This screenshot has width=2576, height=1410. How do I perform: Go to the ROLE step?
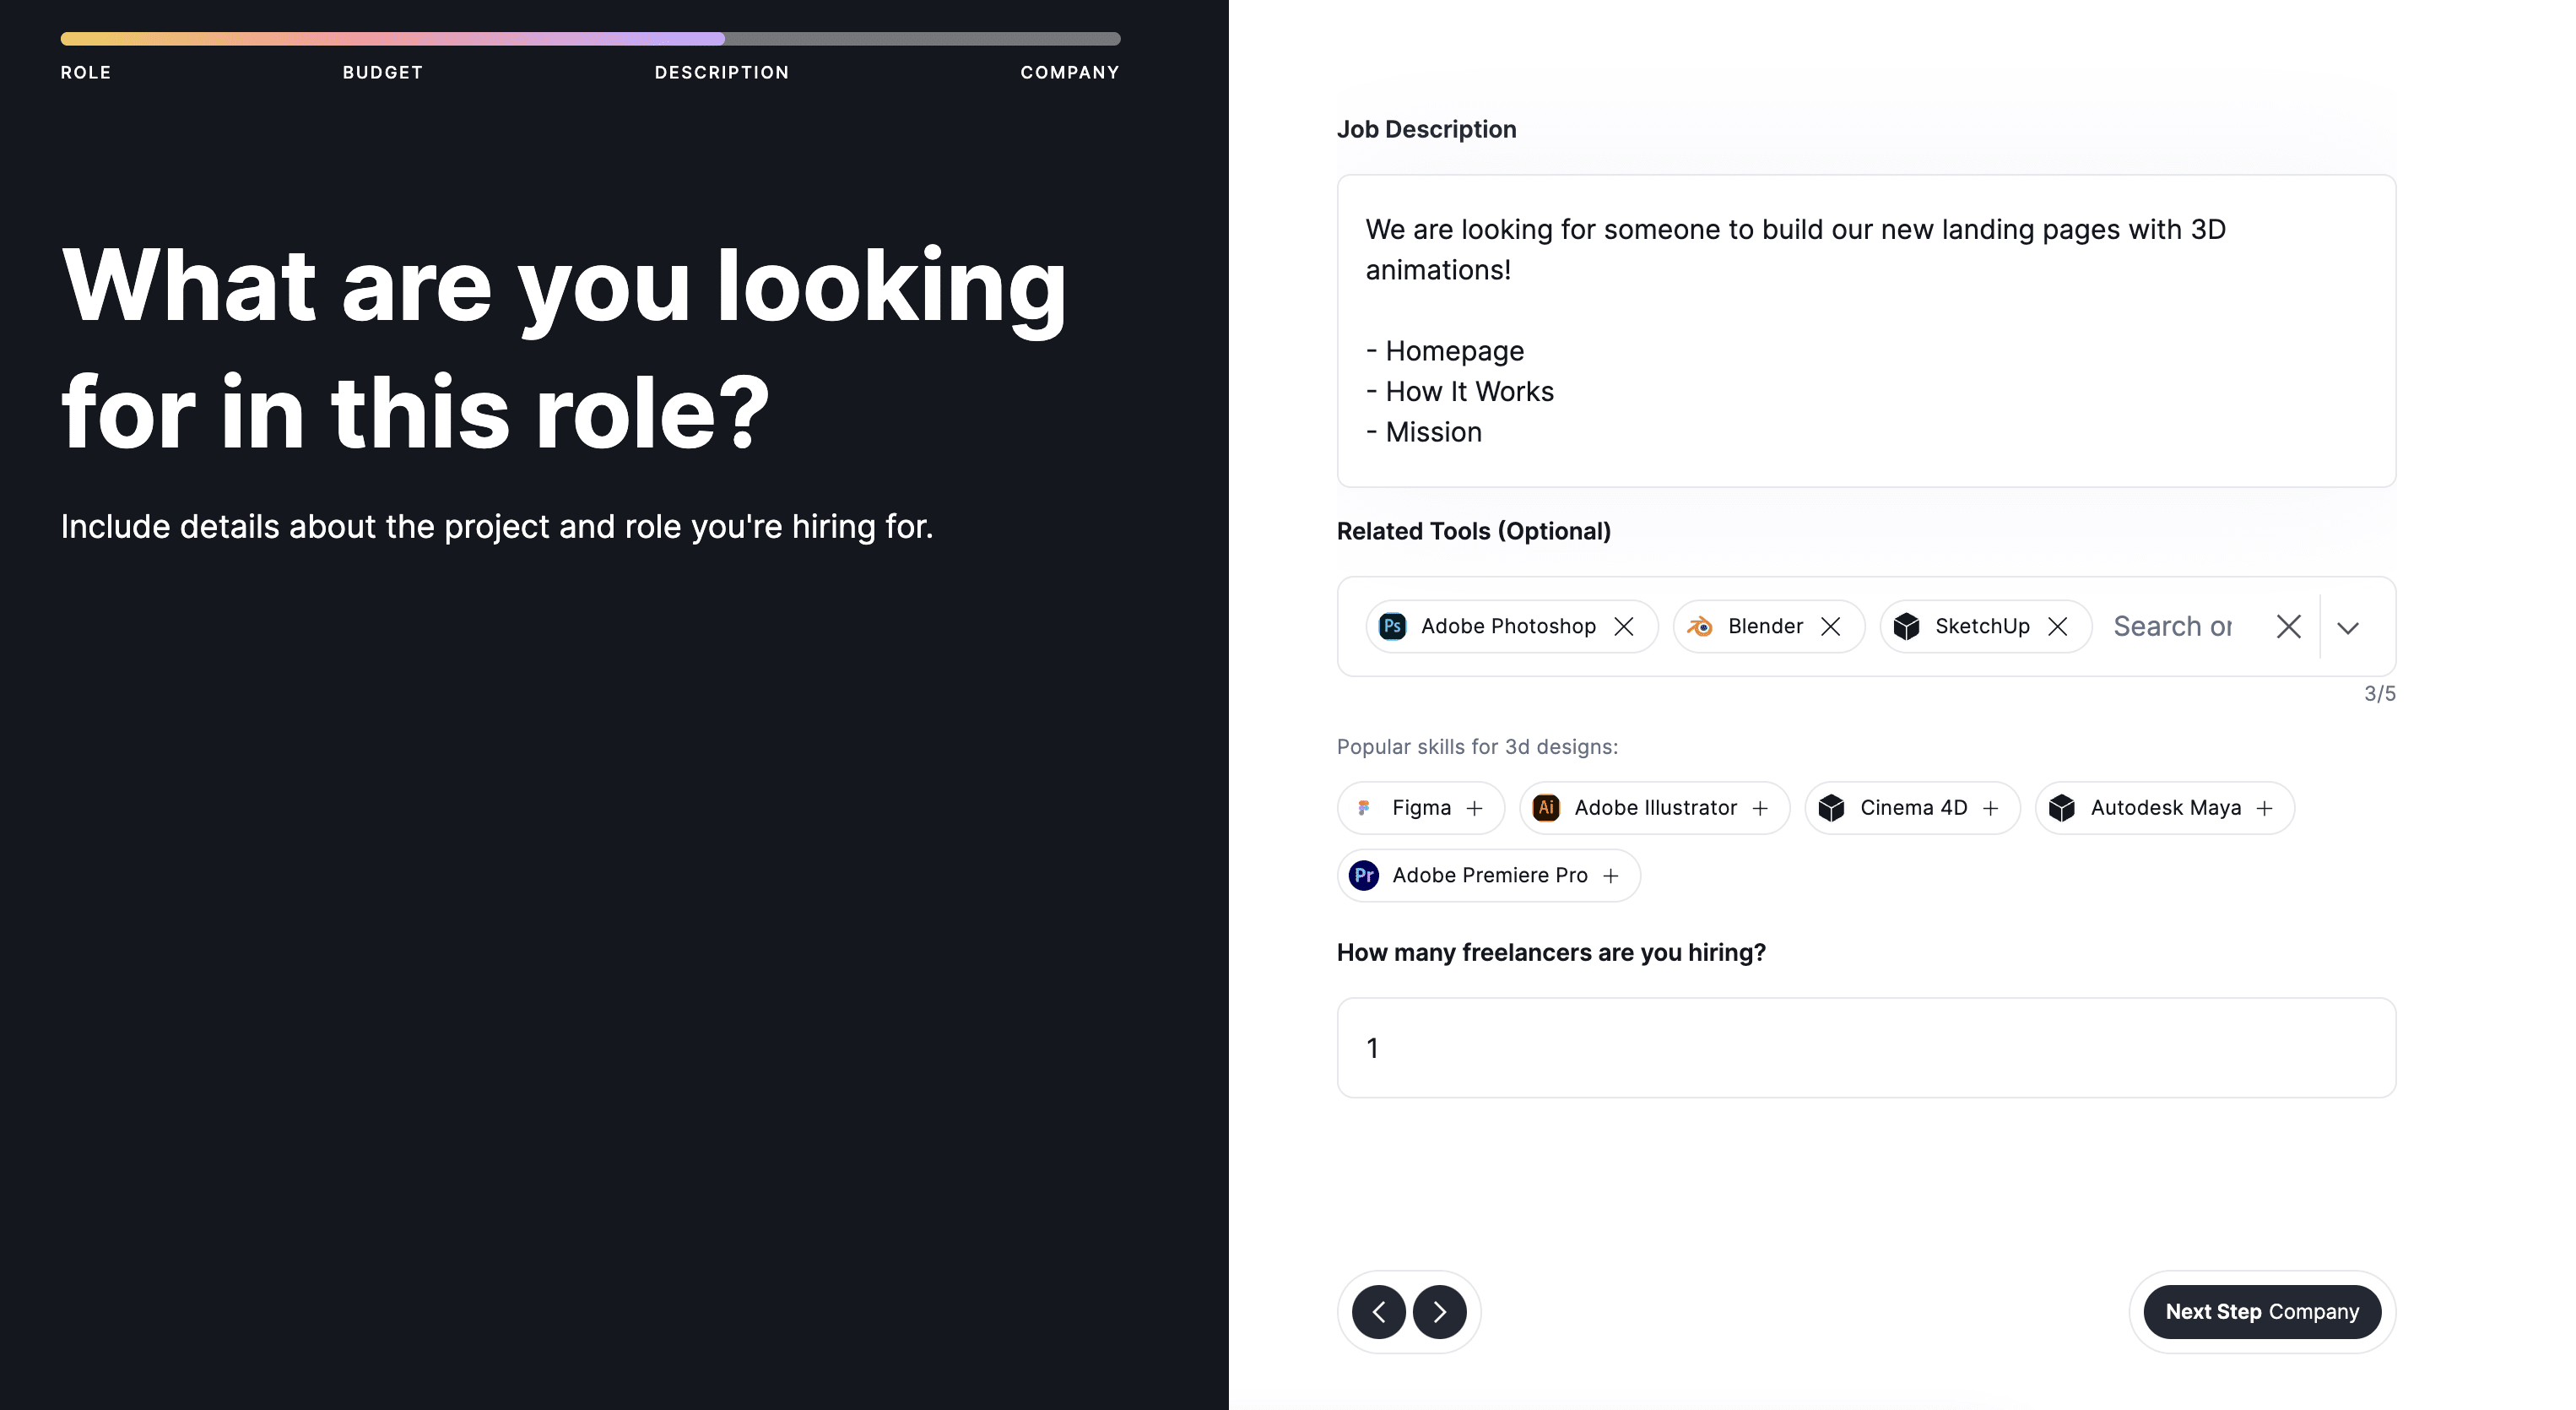point(86,72)
